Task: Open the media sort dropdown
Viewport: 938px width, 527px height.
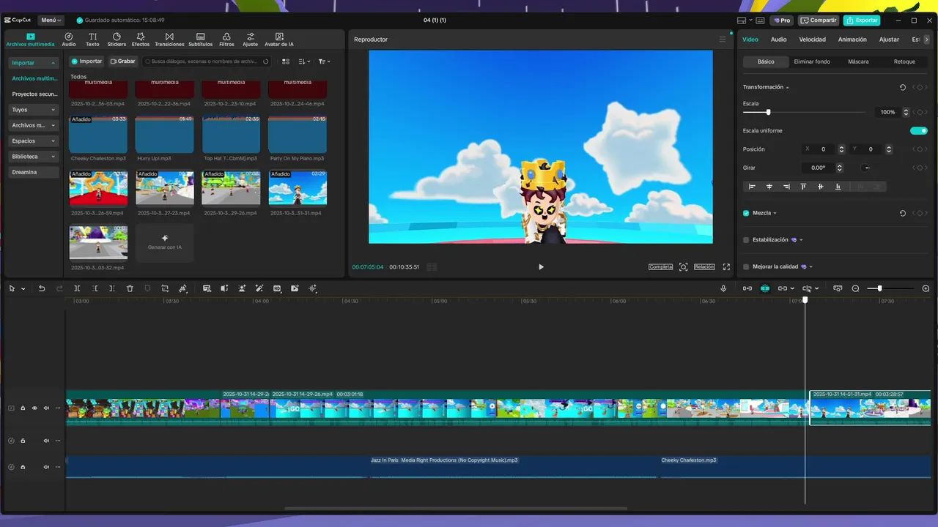Action: 305,61
